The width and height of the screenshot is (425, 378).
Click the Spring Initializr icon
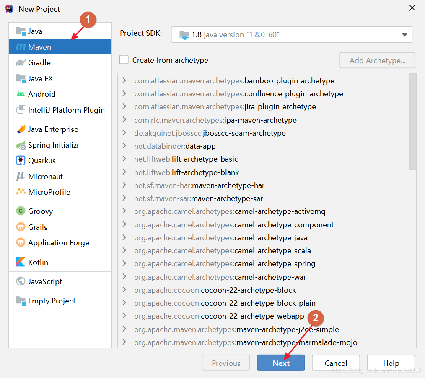click(x=21, y=145)
